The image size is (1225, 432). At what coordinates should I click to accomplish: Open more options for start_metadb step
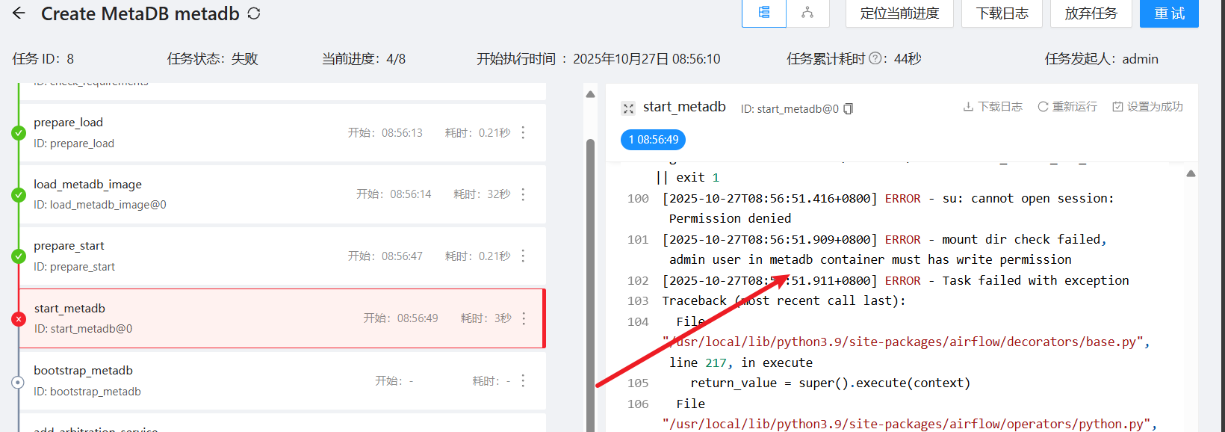524,318
